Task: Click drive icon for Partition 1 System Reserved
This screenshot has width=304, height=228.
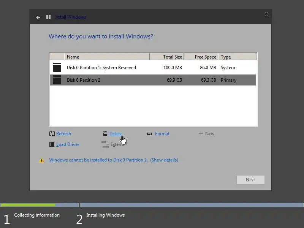Action: pos(57,67)
